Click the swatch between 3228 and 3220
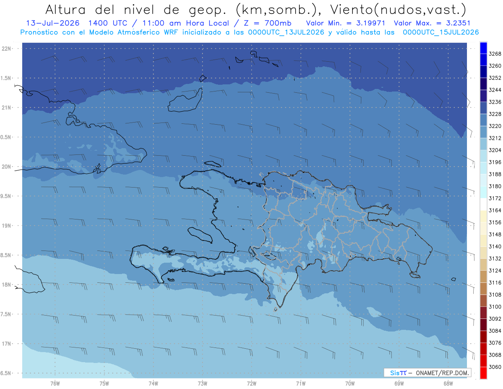The image size is (503, 389). [483, 120]
